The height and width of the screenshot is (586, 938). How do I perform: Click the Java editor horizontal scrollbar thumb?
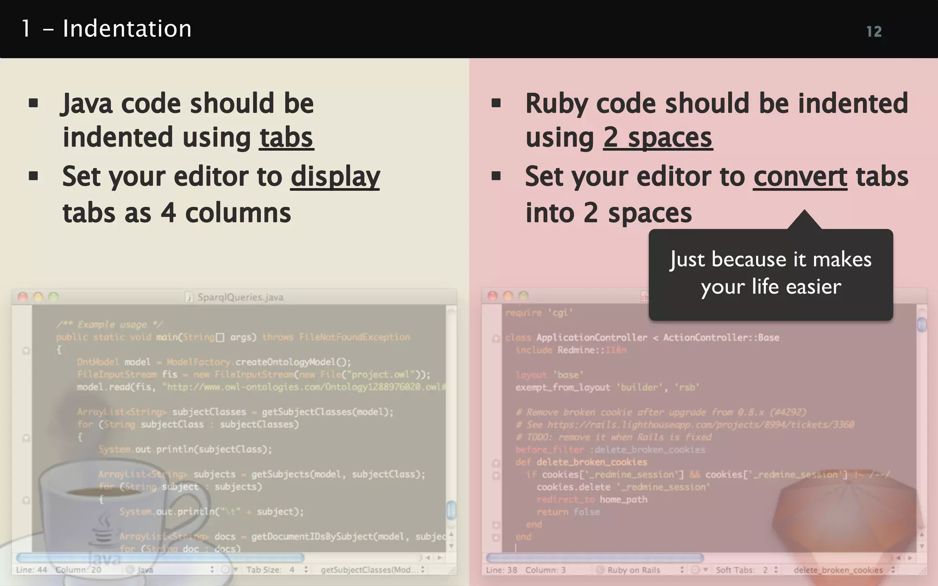tap(160, 557)
